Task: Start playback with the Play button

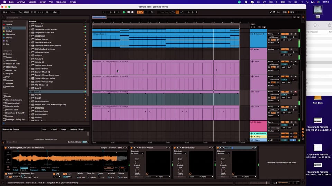Action: tap(124, 12)
